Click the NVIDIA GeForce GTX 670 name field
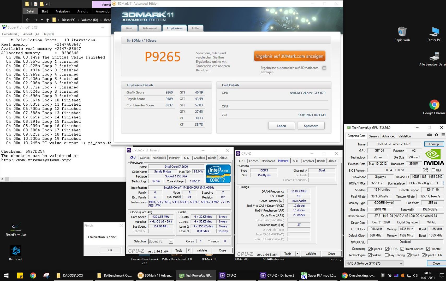This screenshot has height=281, width=446. click(394, 144)
